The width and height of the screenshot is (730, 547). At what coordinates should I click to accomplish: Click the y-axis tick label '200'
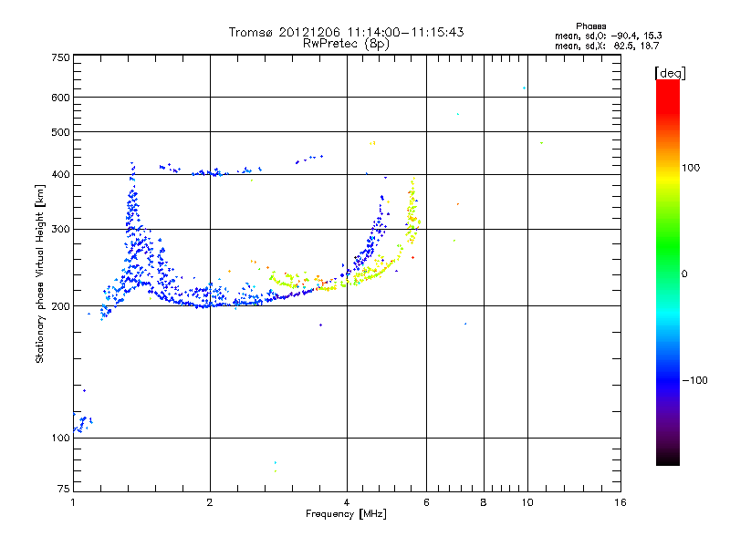60,306
